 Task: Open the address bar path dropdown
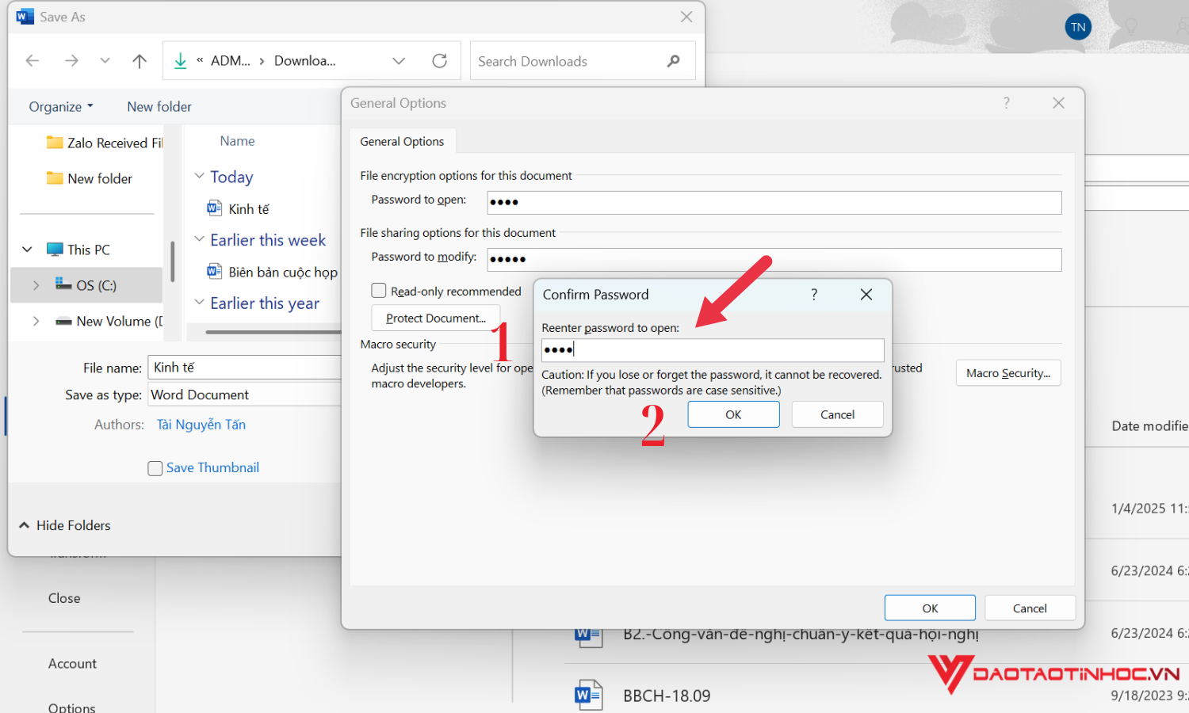[x=399, y=61]
